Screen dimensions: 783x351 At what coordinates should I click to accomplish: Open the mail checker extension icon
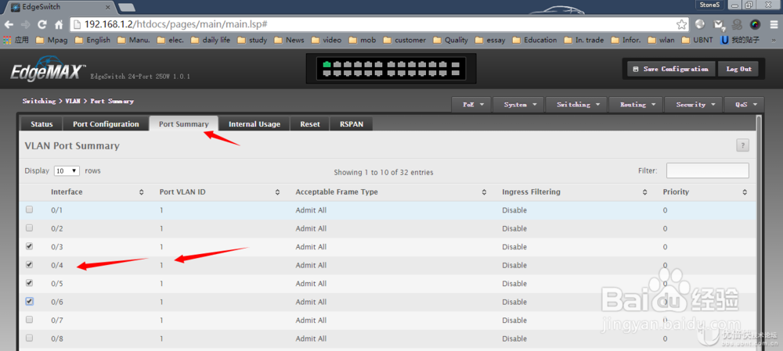click(x=719, y=24)
